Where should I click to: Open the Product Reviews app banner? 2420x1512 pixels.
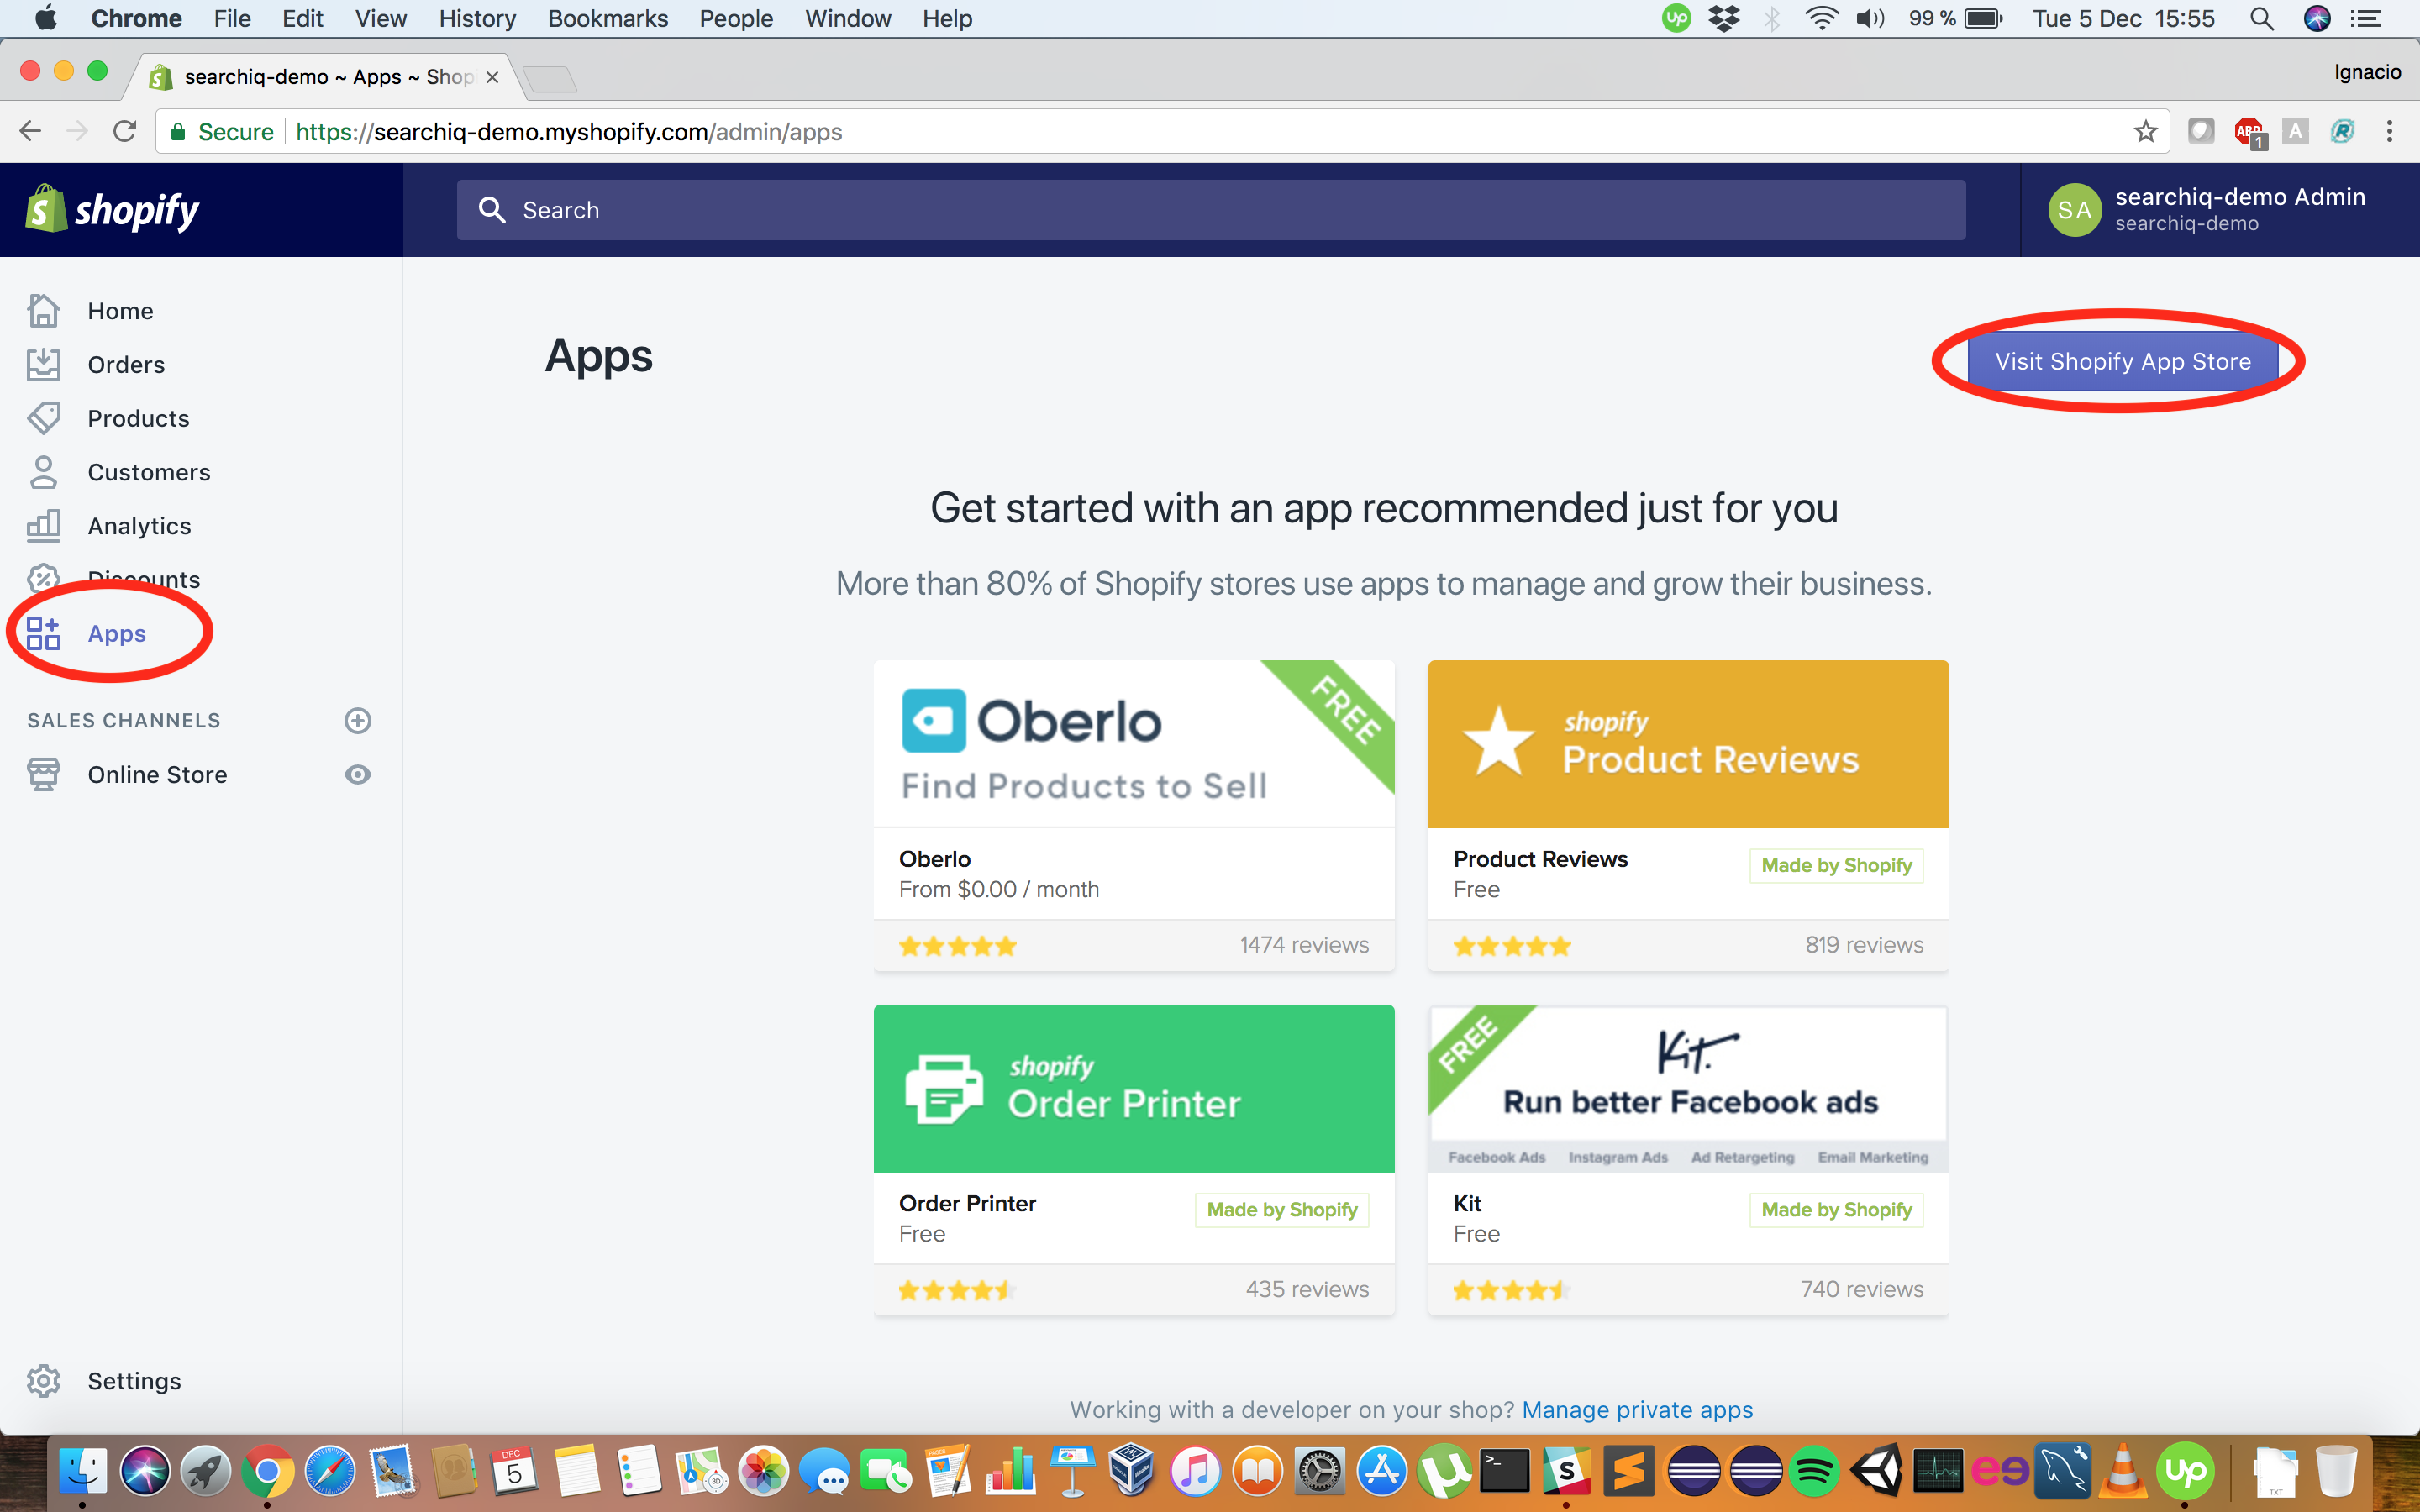(x=1688, y=743)
